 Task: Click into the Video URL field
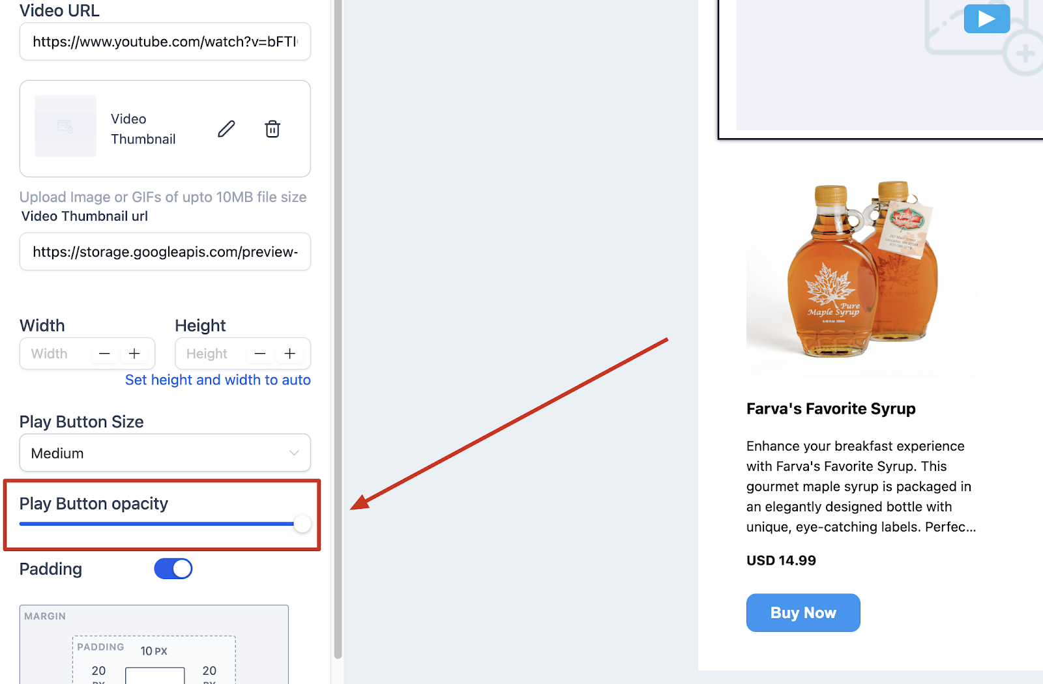165,42
